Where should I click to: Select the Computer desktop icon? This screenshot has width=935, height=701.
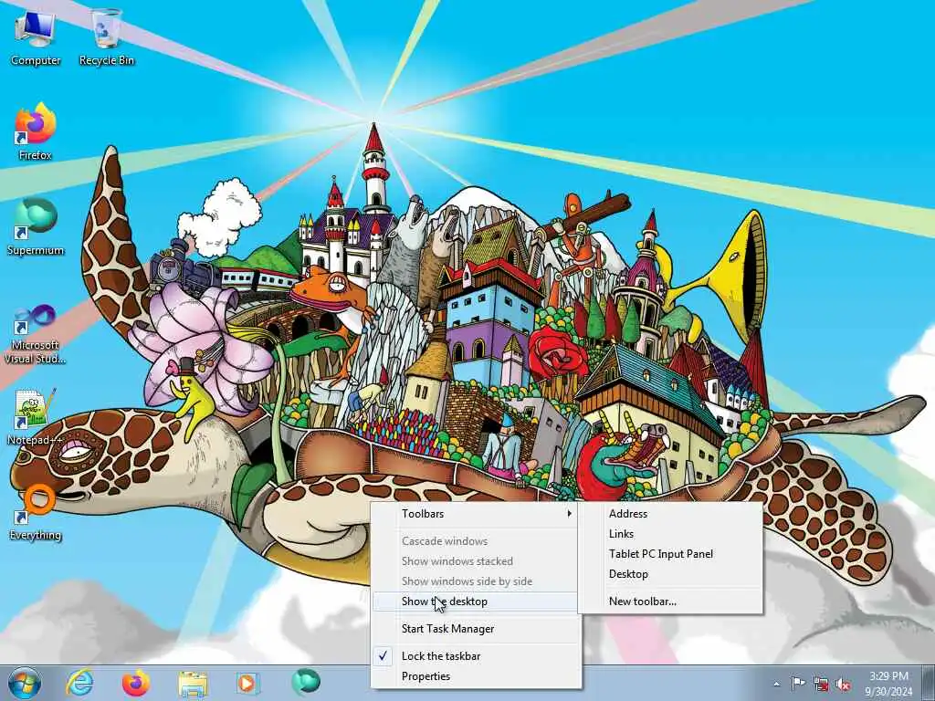(x=36, y=37)
